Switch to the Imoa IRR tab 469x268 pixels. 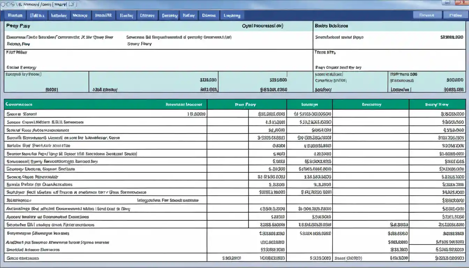point(104,15)
